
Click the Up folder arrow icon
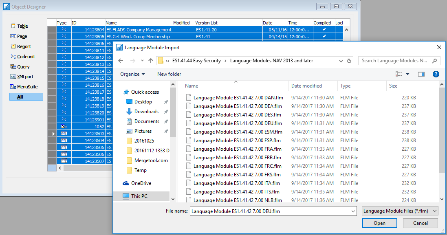[151, 61]
